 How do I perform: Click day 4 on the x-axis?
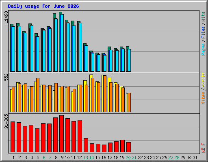32,158
